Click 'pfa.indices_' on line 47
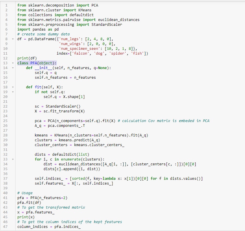The height and width of the screenshot is (231, 245). (x=67, y=227)
